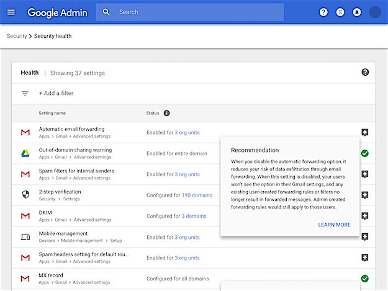The image size is (388, 291).
Task: Click green check for MX record
Action: [x=365, y=279]
